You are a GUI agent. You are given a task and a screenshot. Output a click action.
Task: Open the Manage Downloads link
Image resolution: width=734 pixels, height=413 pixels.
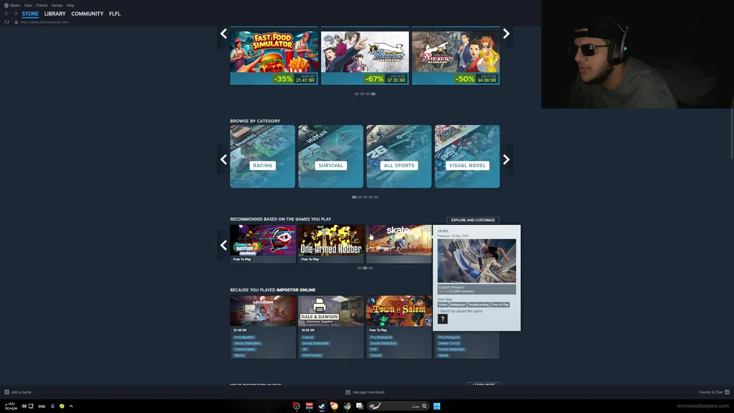click(x=369, y=392)
